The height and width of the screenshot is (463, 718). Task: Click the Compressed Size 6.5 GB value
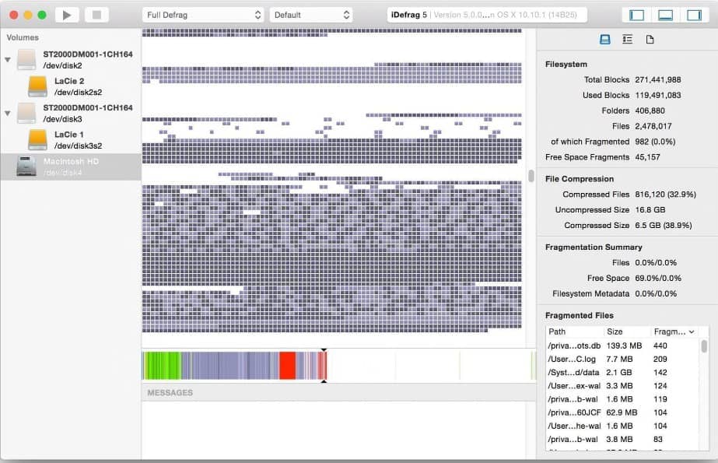[x=664, y=226]
